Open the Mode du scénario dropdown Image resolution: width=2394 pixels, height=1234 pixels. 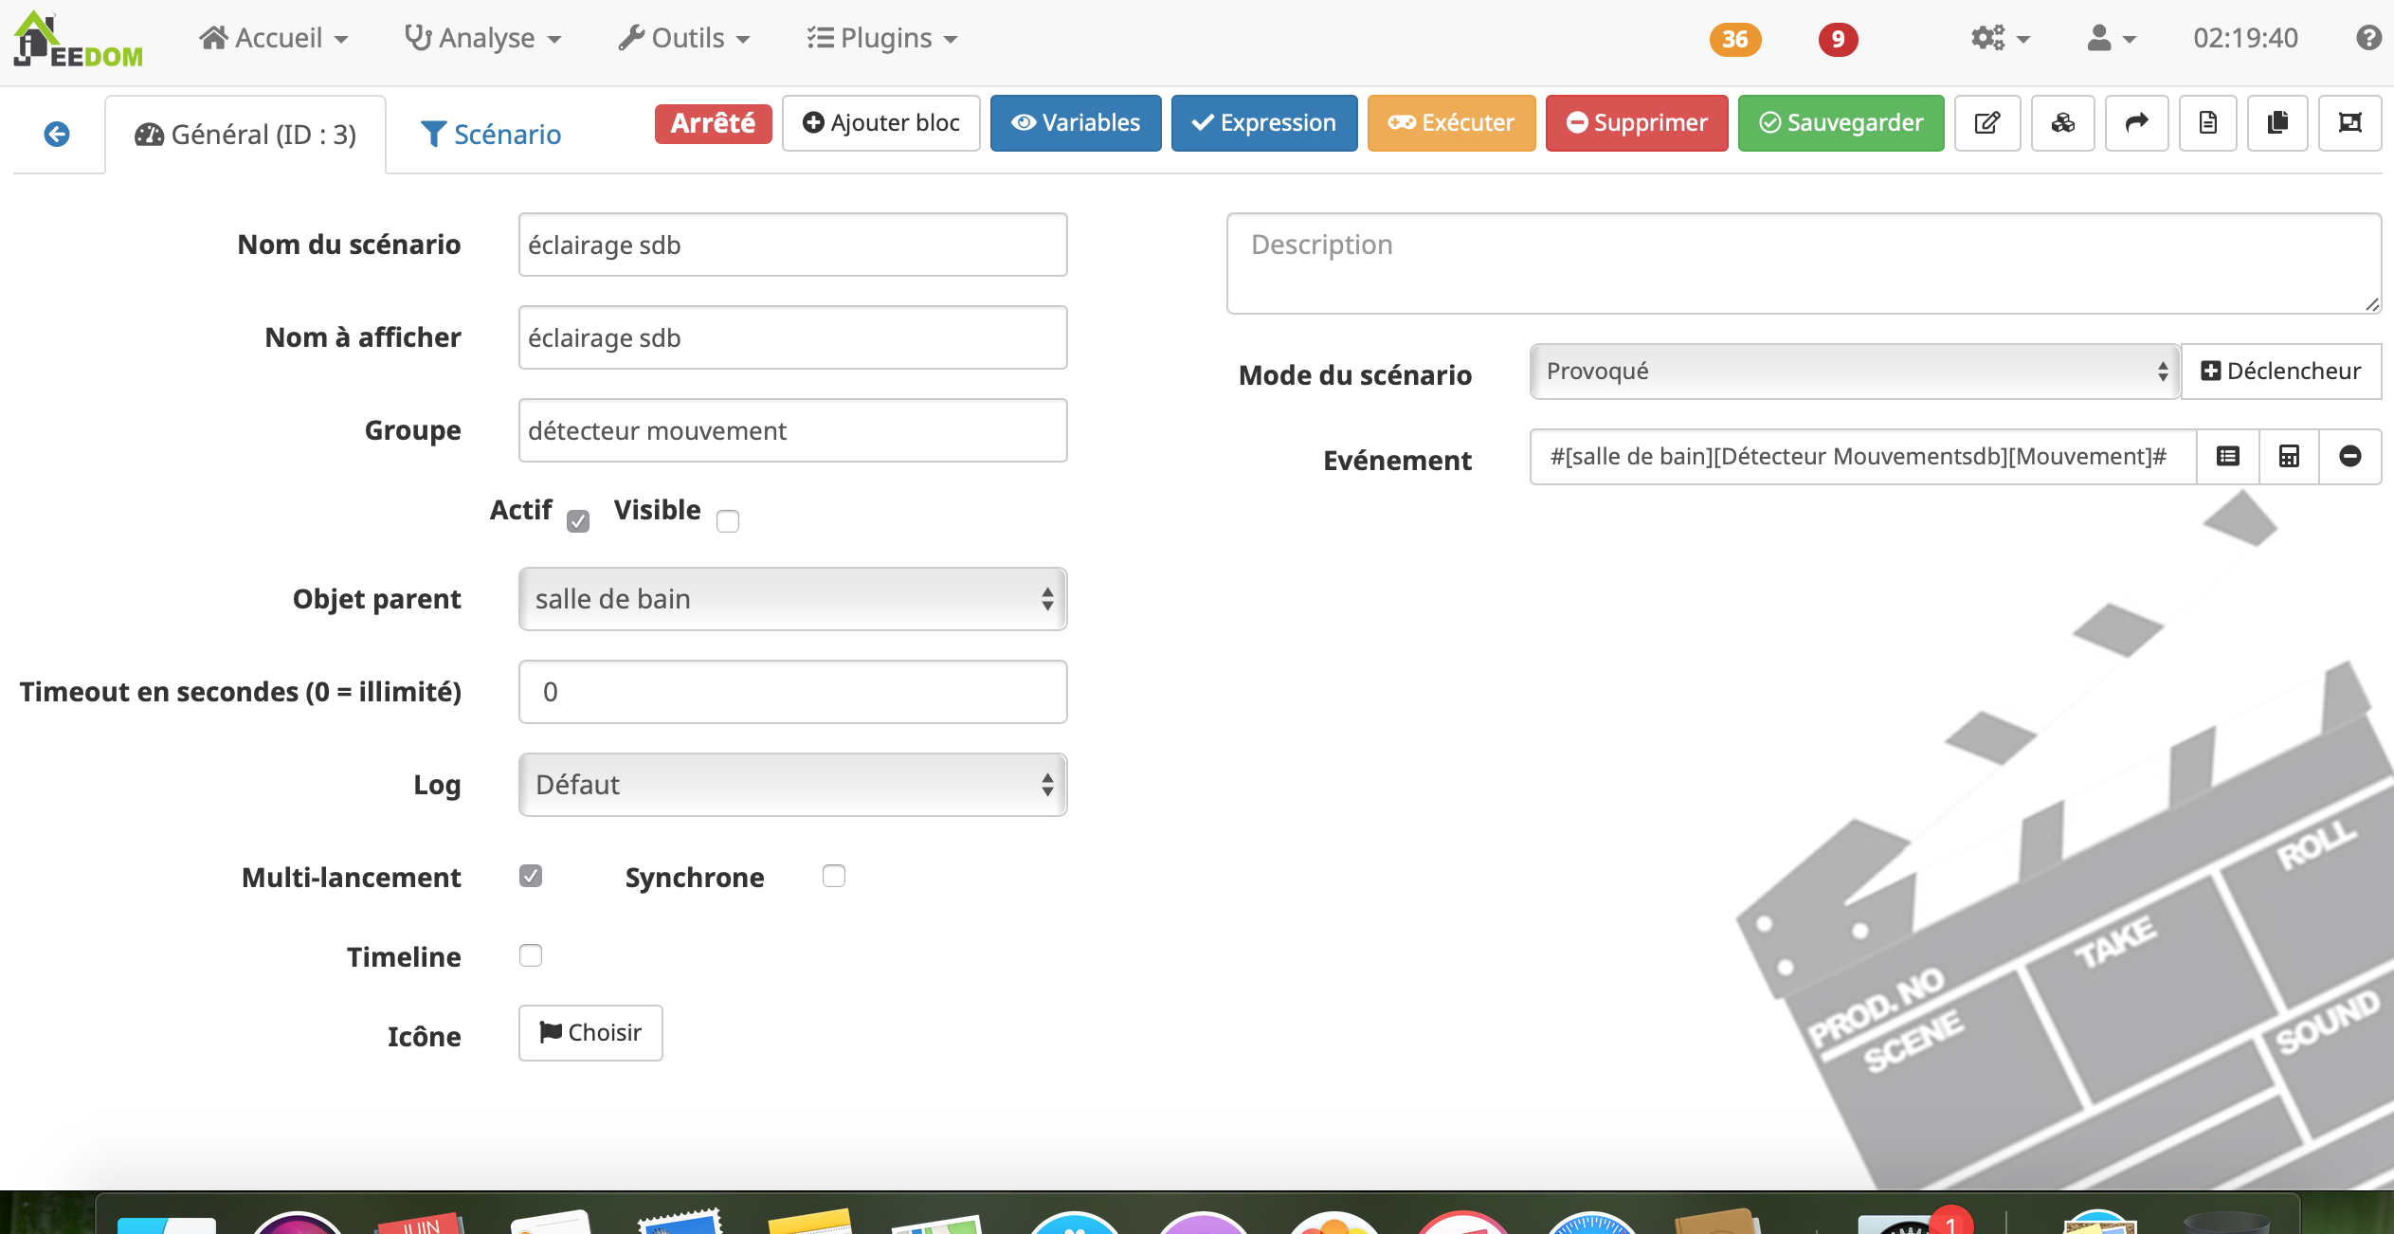point(1854,371)
